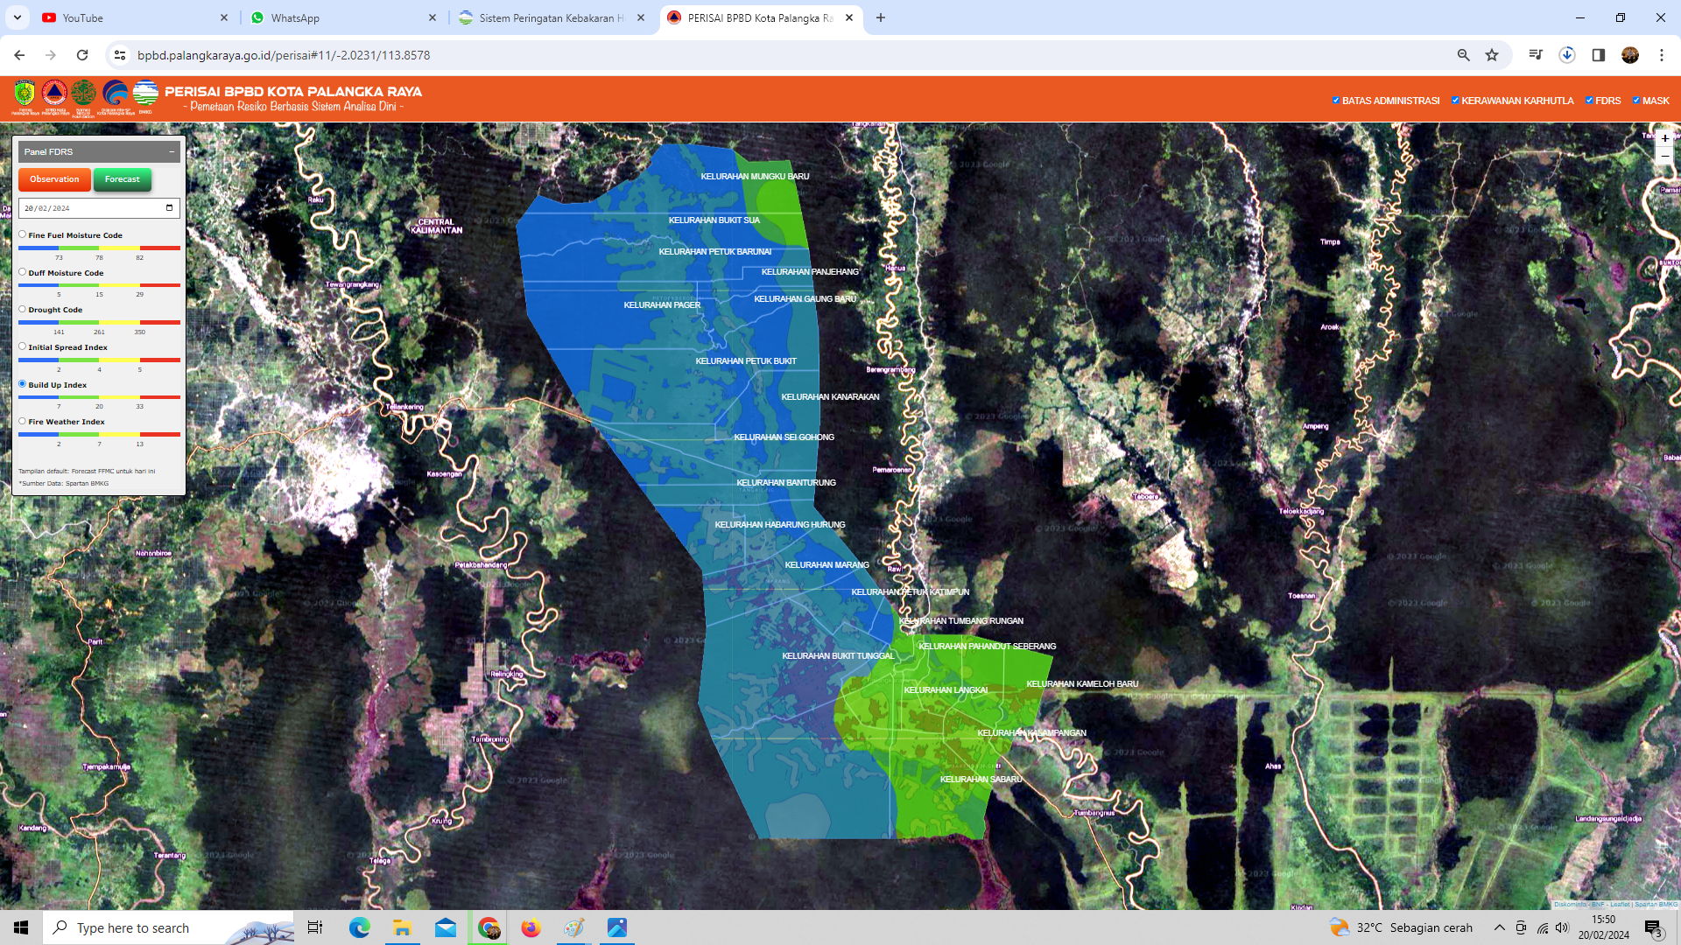
Task: Open the Chrome profile avatar
Action: (x=1630, y=55)
